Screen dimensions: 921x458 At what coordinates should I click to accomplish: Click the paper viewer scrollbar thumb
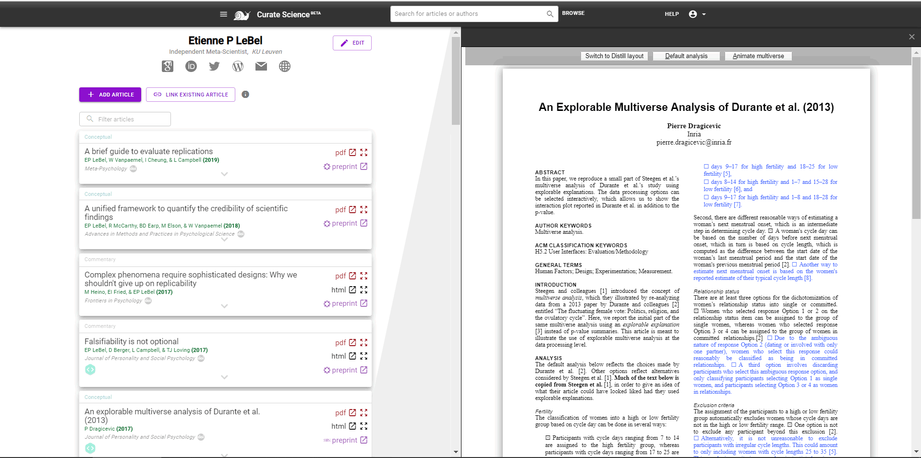916,138
